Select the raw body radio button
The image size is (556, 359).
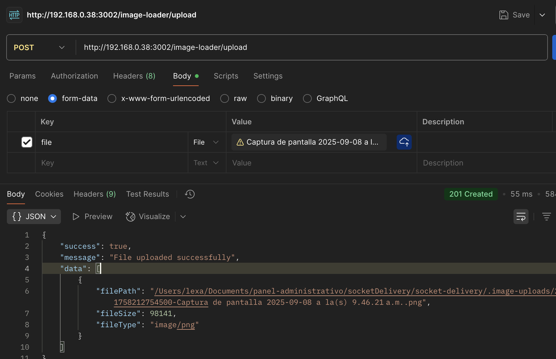pyautogui.click(x=225, y=98)
